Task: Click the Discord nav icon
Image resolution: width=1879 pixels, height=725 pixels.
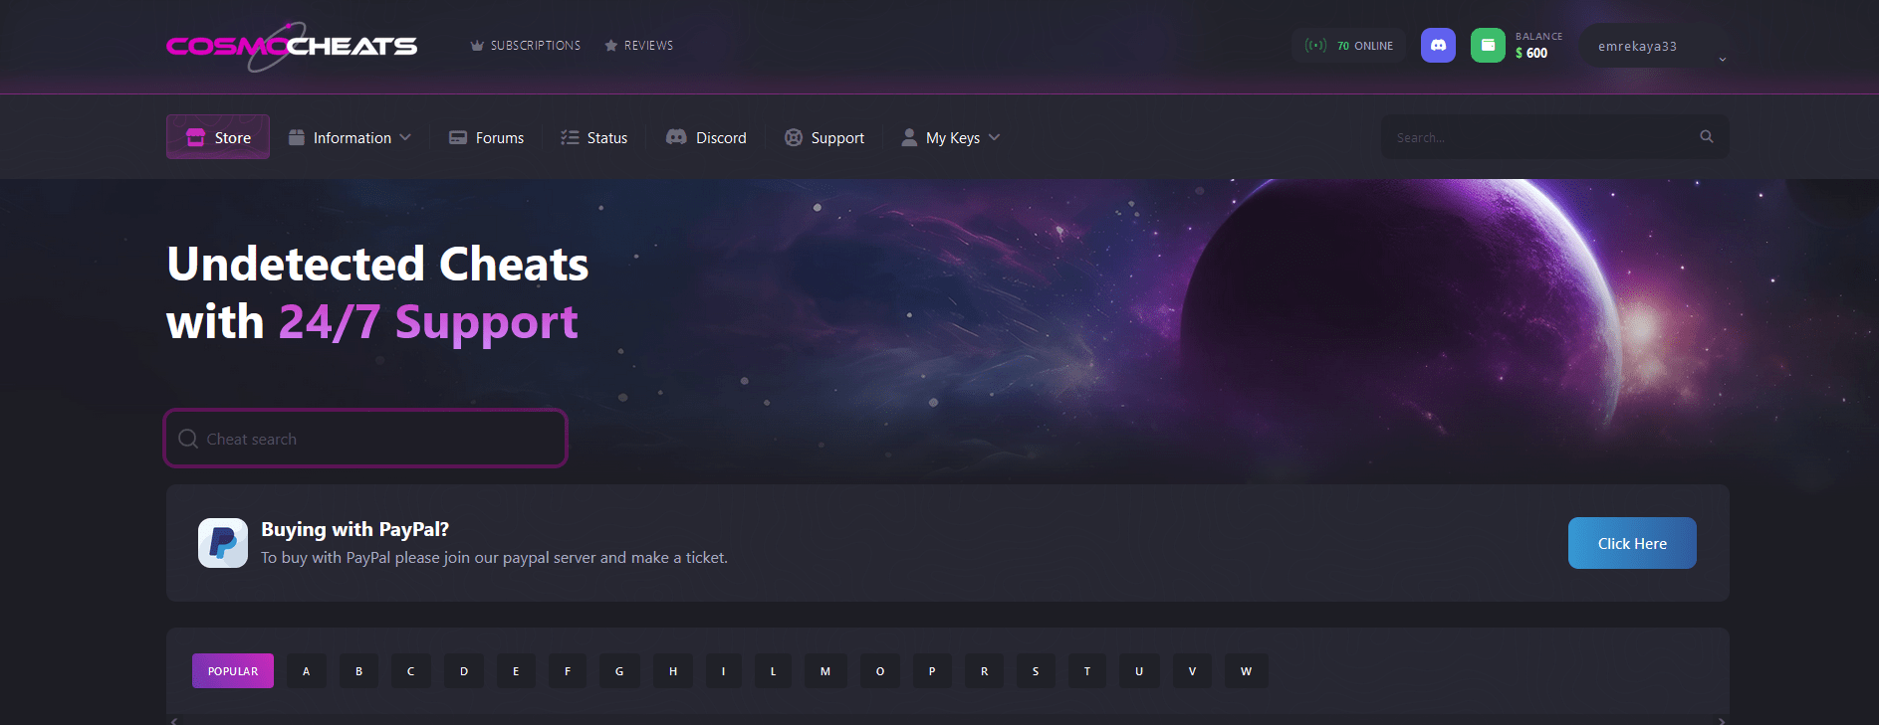Action: (676, 137)
